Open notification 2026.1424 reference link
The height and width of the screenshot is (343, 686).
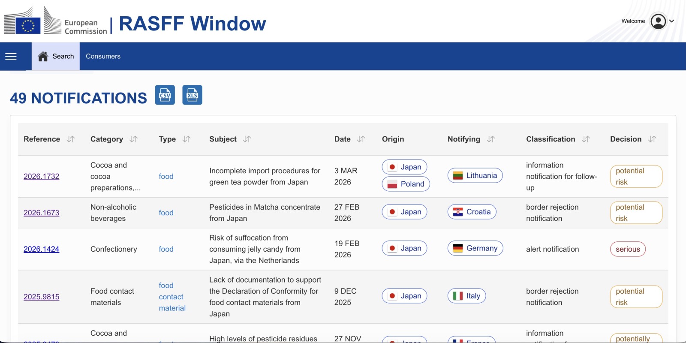(x=41, y=249)
